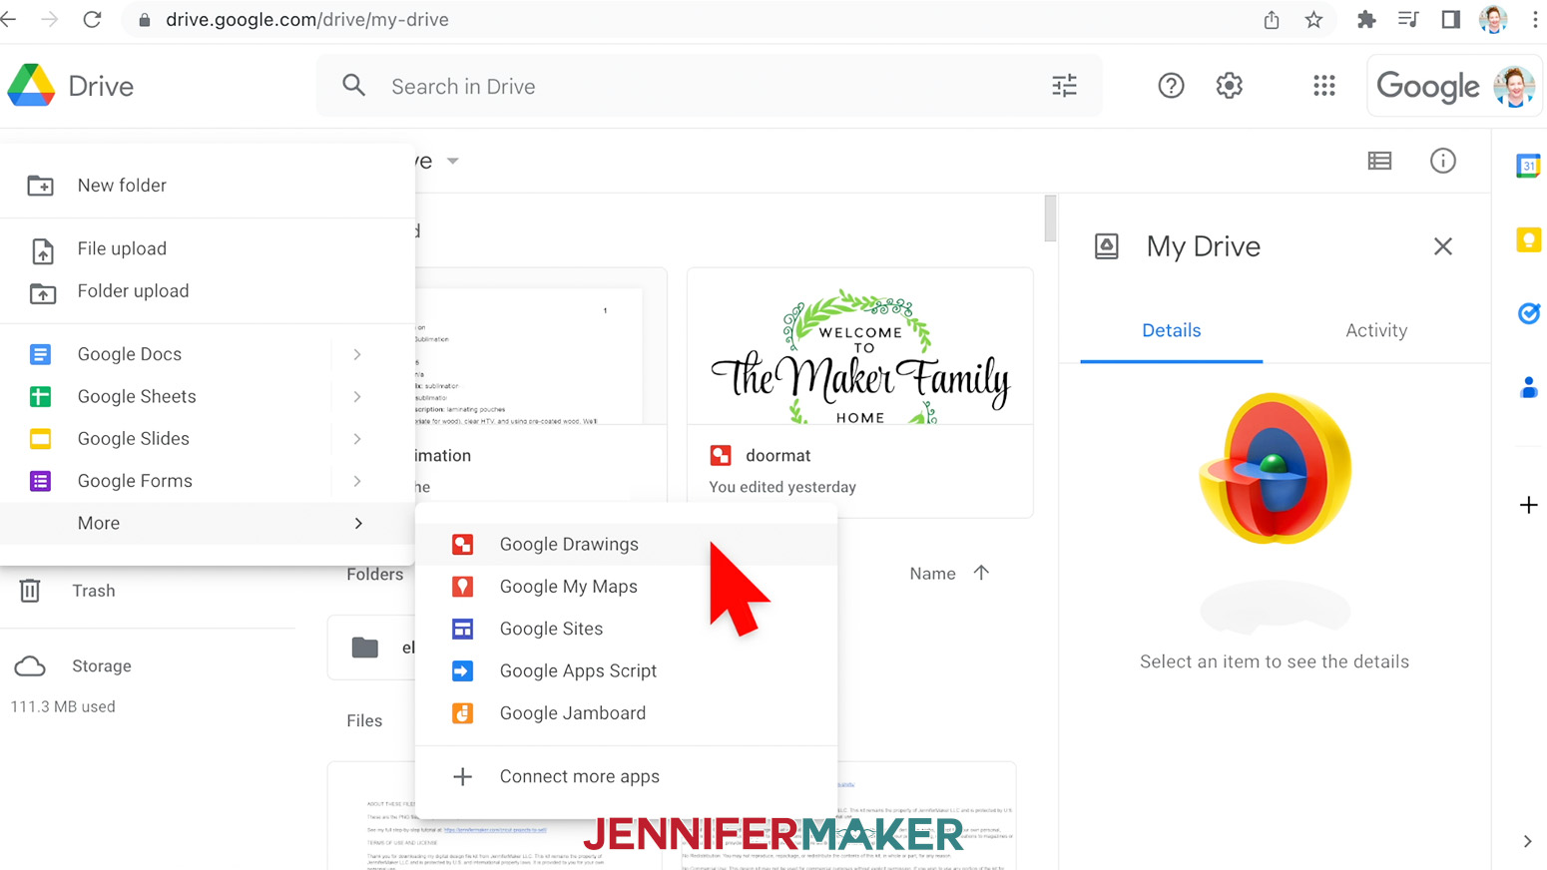
Task: Switch to list layout view icon
Action: [x=1379, y=161]
